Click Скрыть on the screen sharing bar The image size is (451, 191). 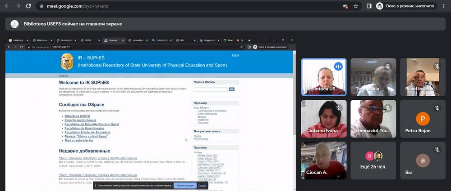[x=202, y=186]
